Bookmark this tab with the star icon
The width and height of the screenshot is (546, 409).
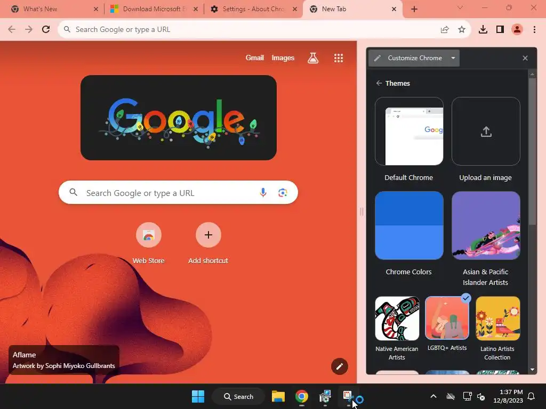462,30
